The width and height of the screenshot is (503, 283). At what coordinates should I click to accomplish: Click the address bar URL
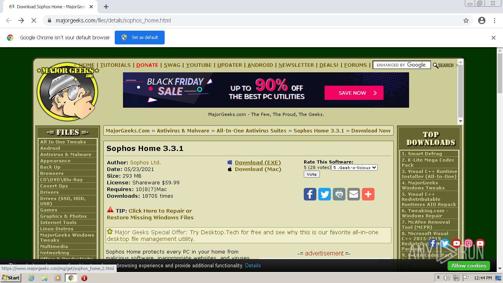(x=113, y=20)
